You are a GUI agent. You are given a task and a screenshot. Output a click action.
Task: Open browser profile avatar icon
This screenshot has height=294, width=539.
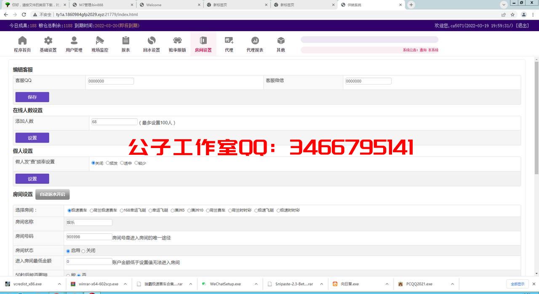point(523,14)
